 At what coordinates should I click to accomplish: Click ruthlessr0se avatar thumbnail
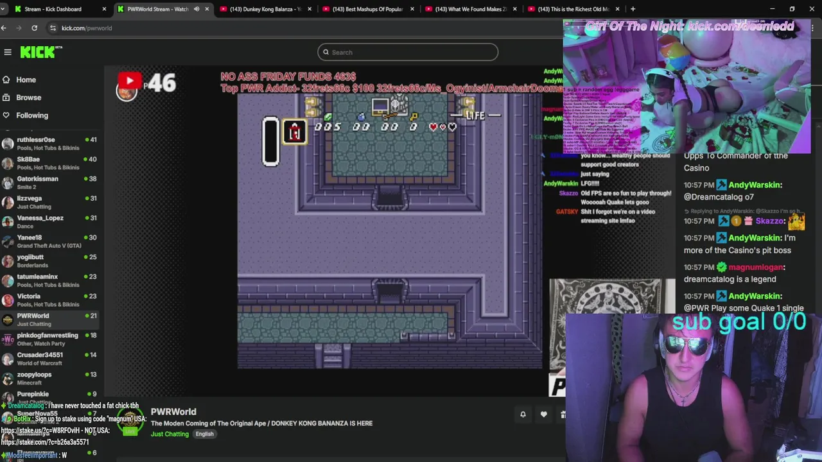8,144
